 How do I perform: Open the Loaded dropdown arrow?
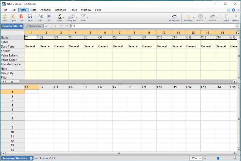(217, 18)
